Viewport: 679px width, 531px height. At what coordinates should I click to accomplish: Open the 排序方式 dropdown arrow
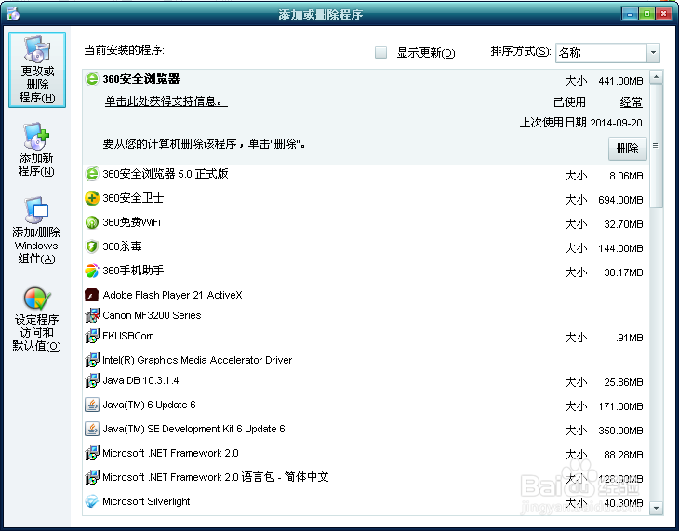point(653,53)
